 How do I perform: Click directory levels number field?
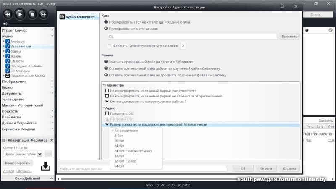[183, 46]
